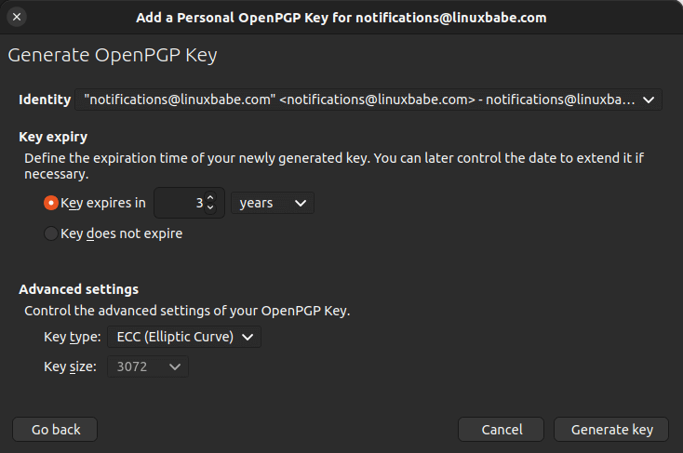The image size is (683, 453).
Task: Select the "Key expires in" radio button
Action: (51, 203)
